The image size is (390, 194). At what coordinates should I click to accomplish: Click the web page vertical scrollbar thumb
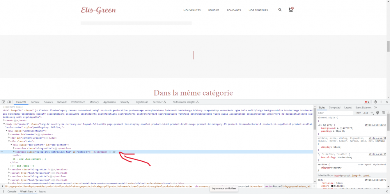coord(388,46)
